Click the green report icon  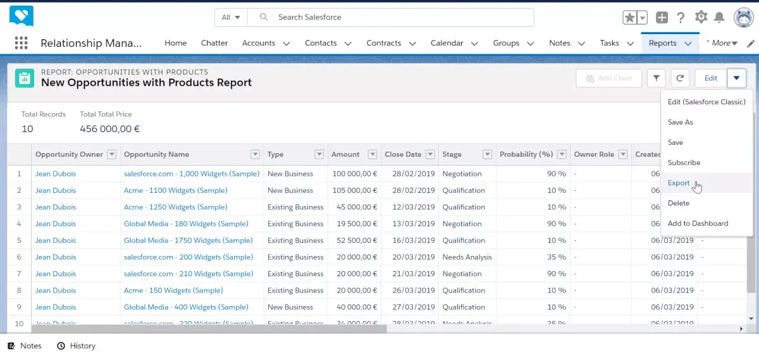[25, 78]
